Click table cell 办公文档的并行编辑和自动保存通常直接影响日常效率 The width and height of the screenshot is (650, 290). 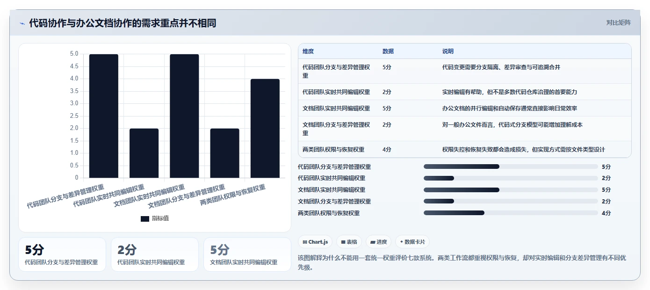[x=510, y=109]
